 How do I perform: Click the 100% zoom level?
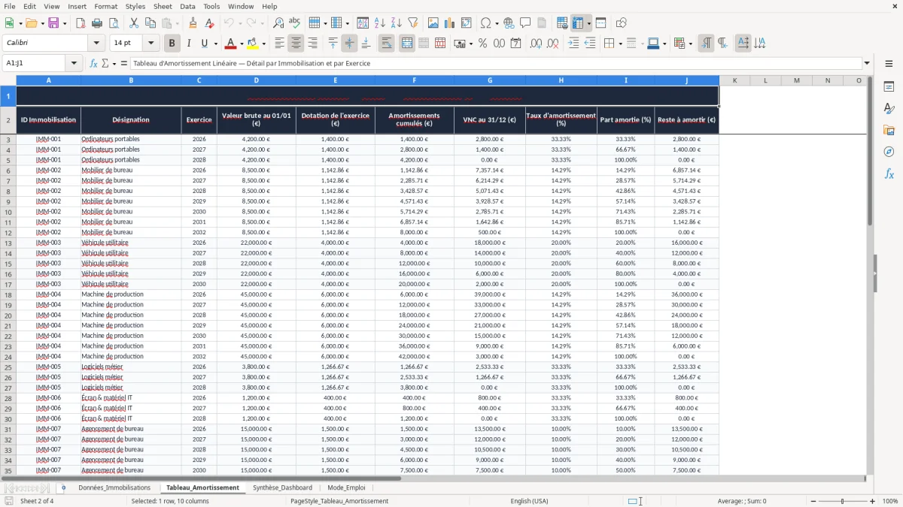890,501
